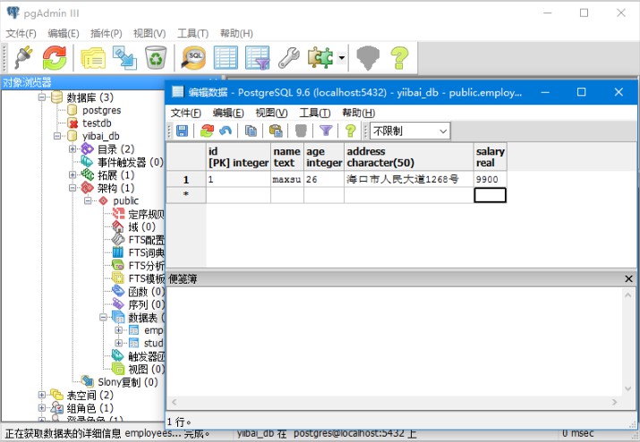Screen dimensions: 640x442
Task: Open 帮助(H) menu in main pgAdmin window
Action: [236, 33]
